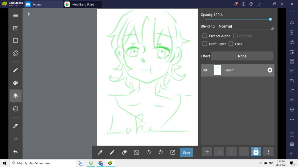Screen dimensions: 298x167
Task: Take a screenshot with BlueStacks camera icon
Action: pos(292,71)
